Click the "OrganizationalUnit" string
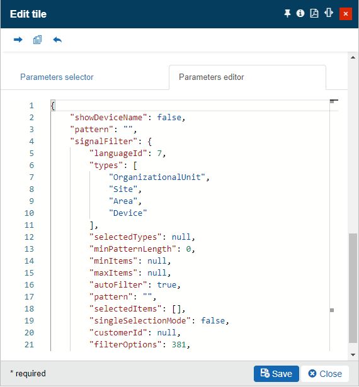 click(x=157, y=177)
